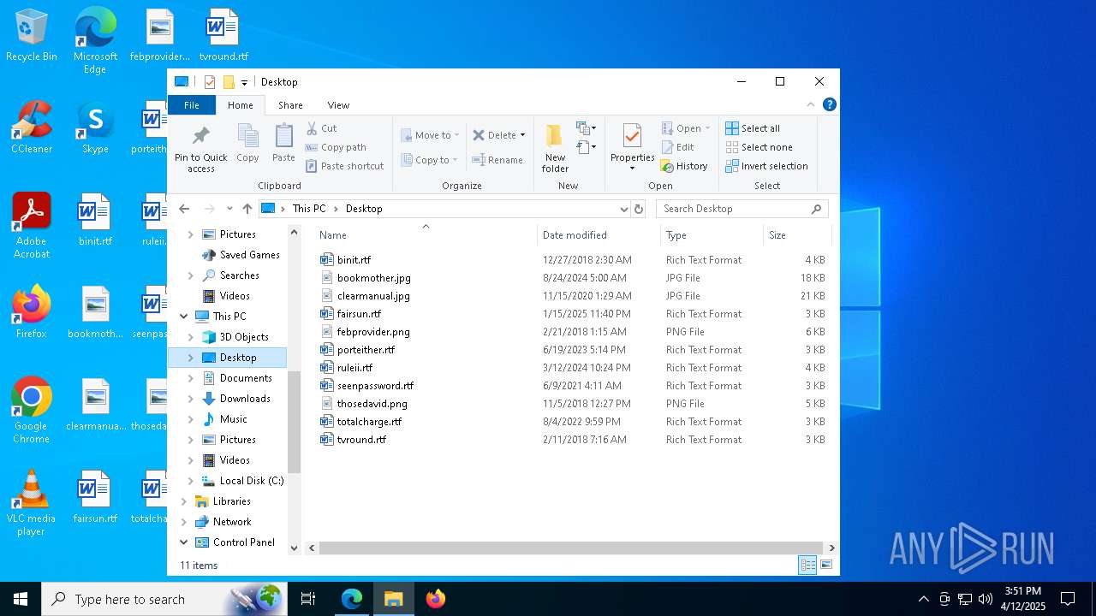Expand Documents in navigation pane
Screen dimensions: 1096x616
pyautogui.click(x=191, y=378)
